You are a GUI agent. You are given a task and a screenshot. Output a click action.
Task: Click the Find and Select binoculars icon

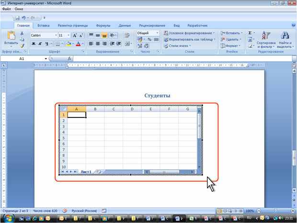click(x=285, y=35)
